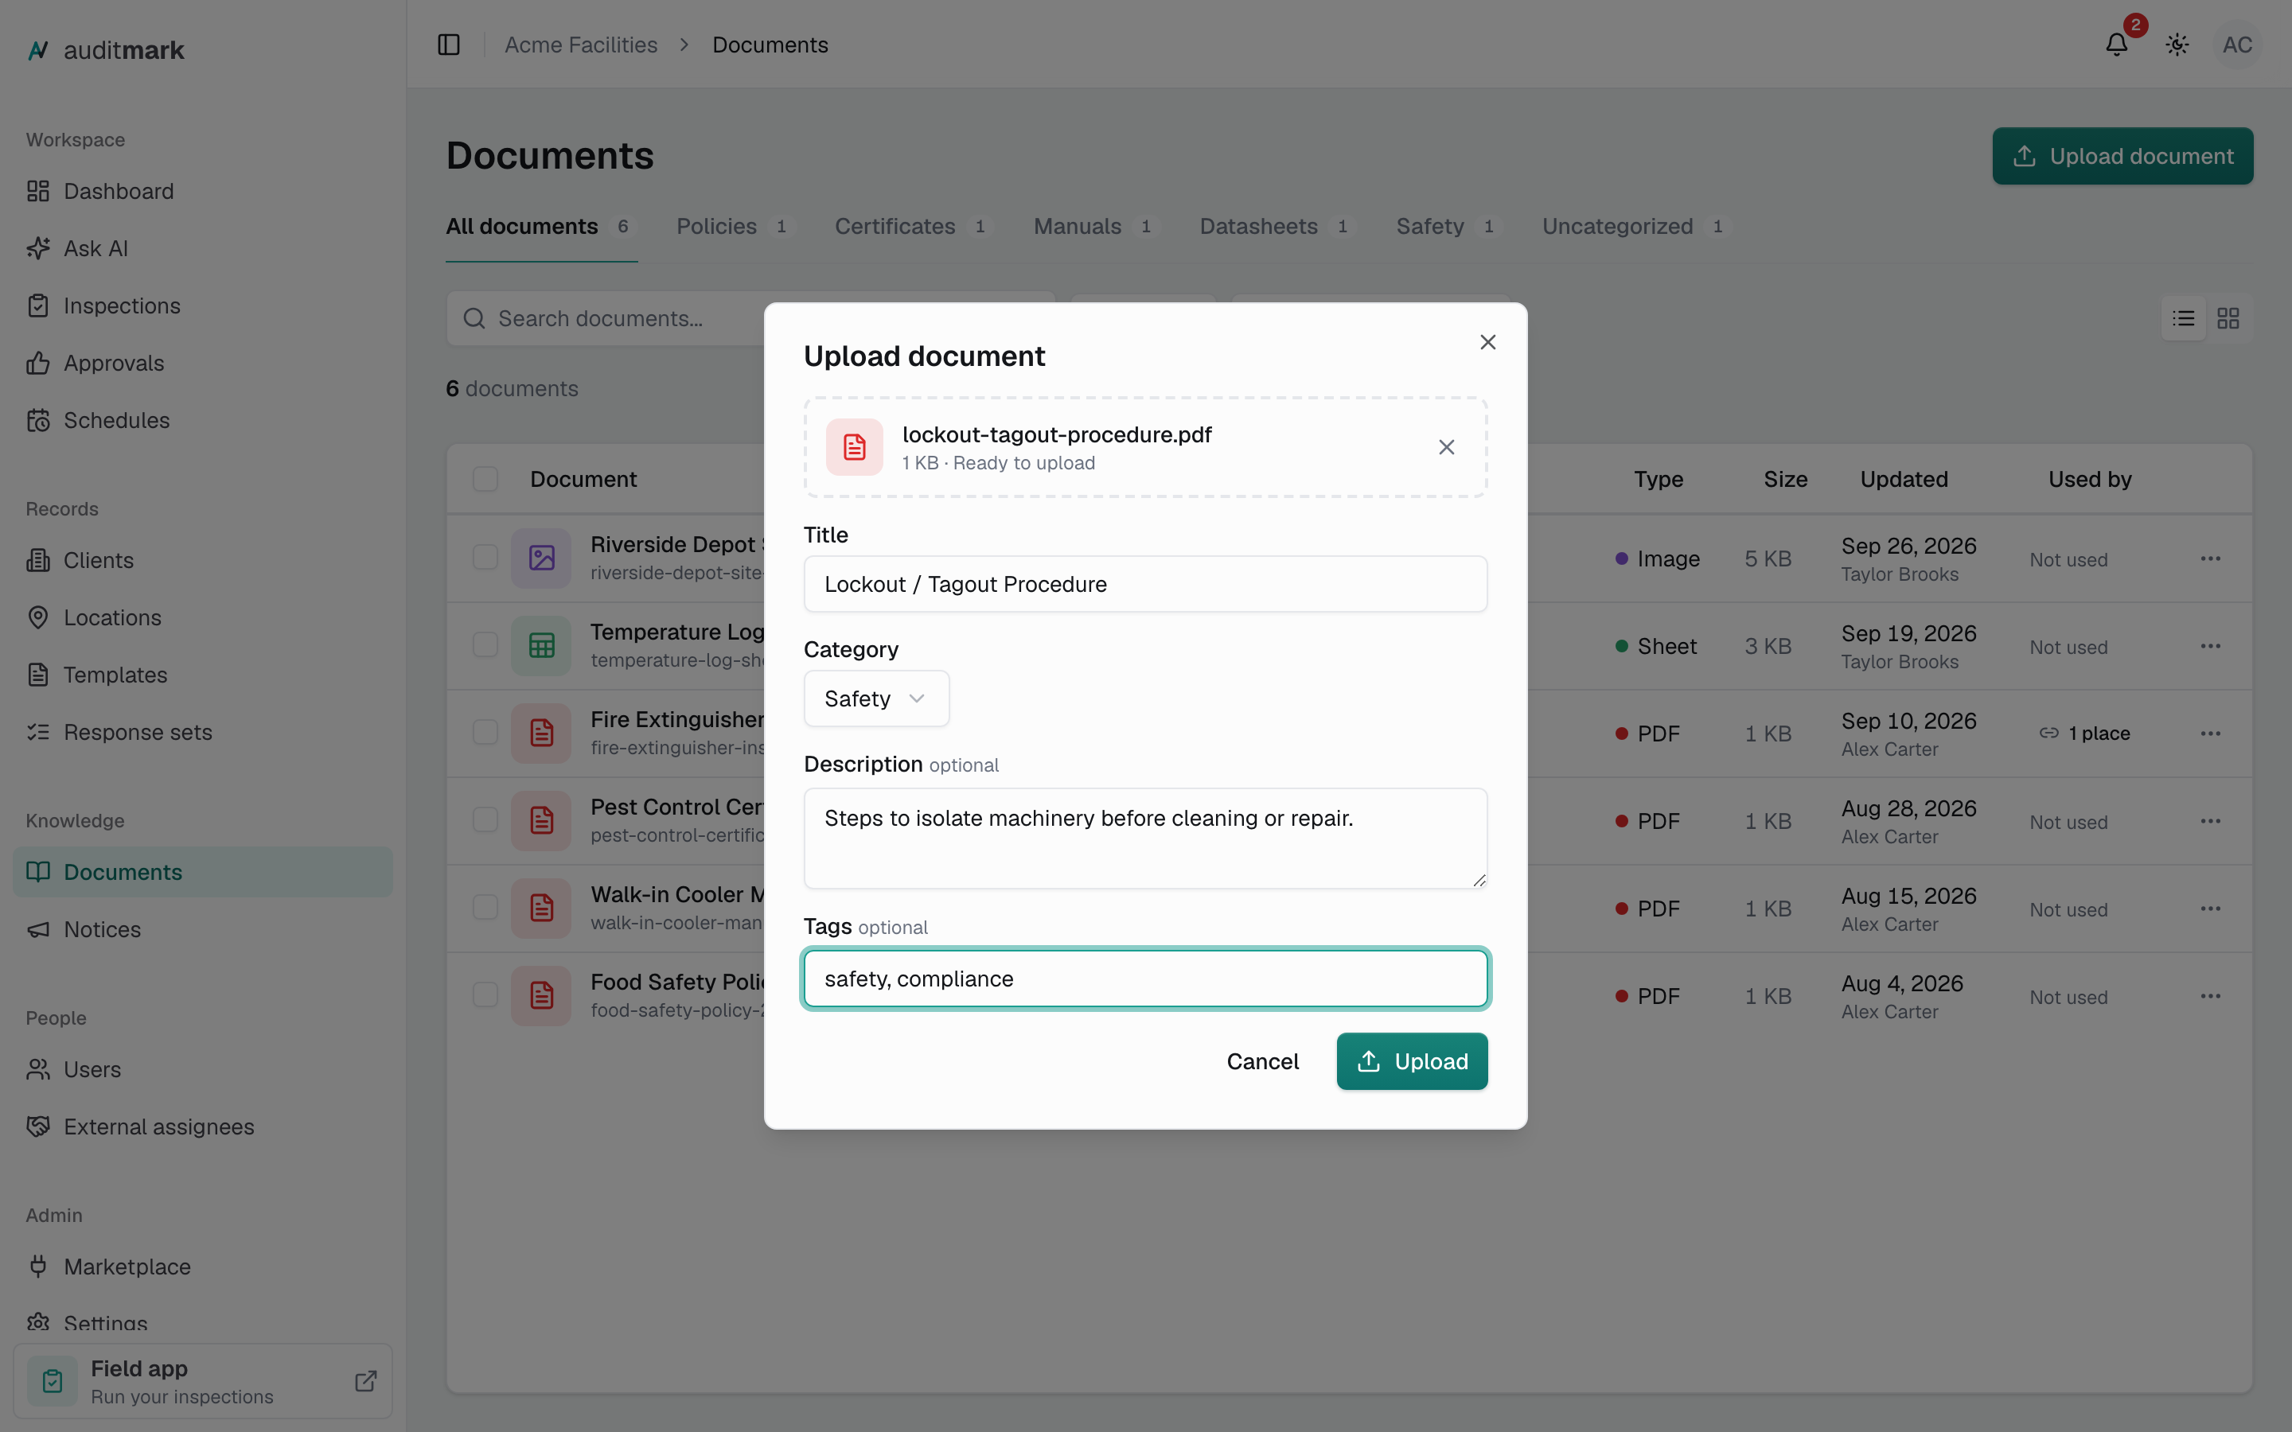Click the Riverside Depot image file icon

coord(541,558)
